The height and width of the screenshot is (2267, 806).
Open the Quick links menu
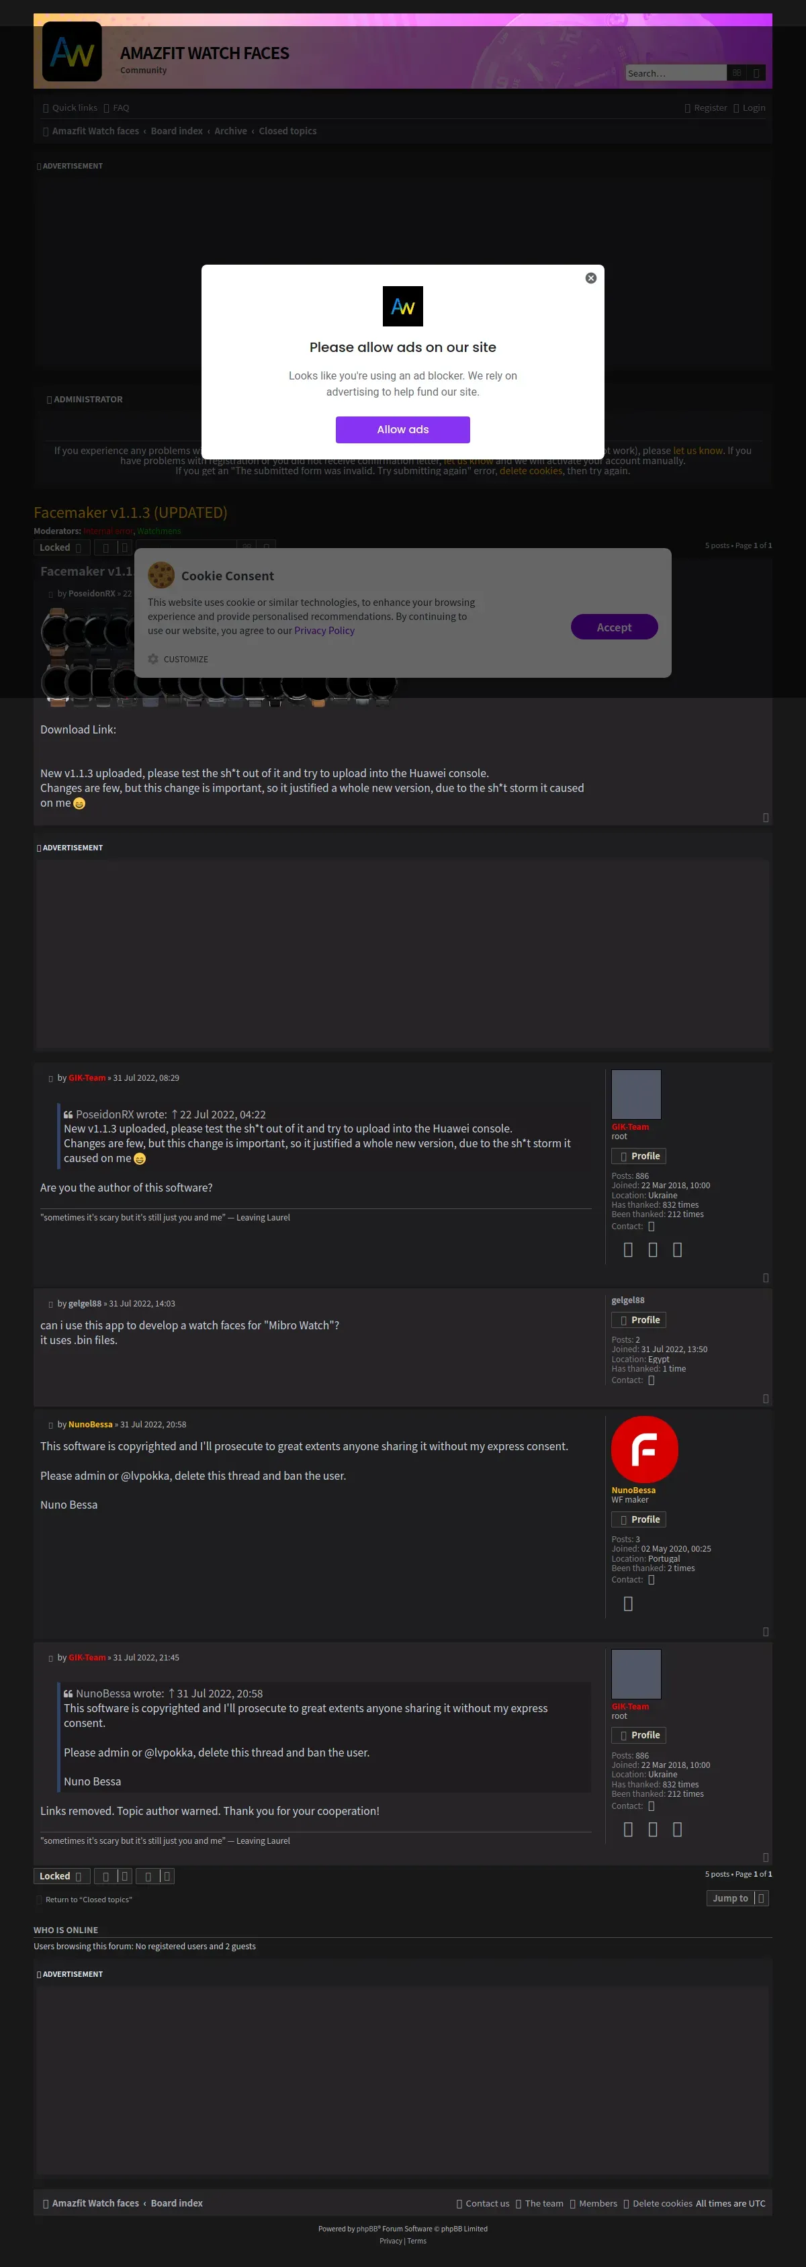pos(71,107)
